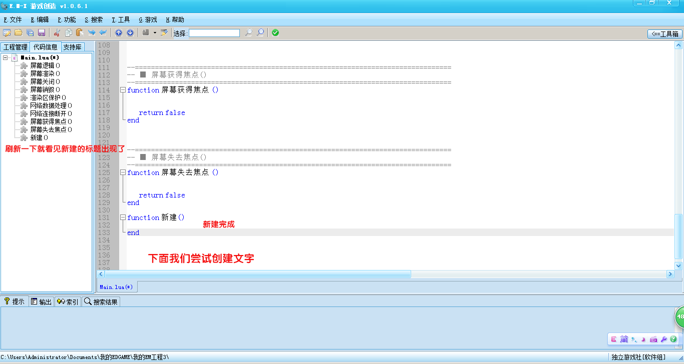The width and height of the screenshot is (684, 364).
Task: Click the save all files icon
Action: 30,32
